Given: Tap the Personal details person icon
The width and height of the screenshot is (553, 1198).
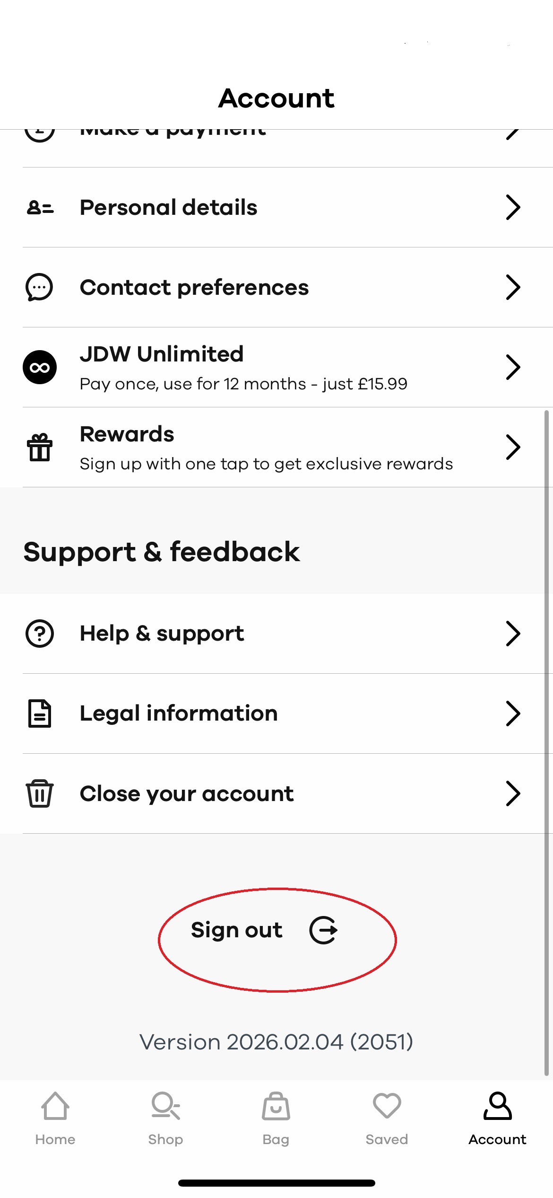Looking at the screenshot, I should (x=40, y=207).
